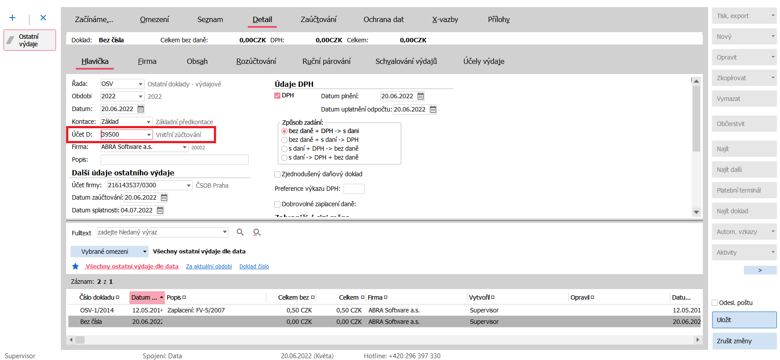Enable Zjednodušený daňový doklad checkbox
Viewport: 780px width, 360px height.
pyautogui.click(x=277, y=174)
